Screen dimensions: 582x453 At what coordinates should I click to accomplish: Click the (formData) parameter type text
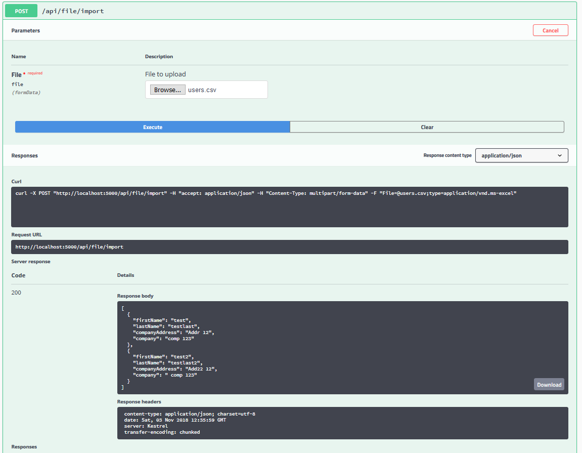(x=26, y=93)
